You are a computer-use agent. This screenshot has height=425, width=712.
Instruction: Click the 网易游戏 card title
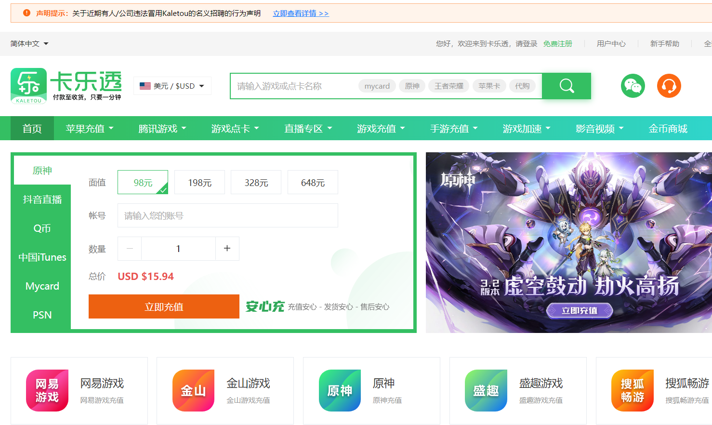(x=102, y=383)
